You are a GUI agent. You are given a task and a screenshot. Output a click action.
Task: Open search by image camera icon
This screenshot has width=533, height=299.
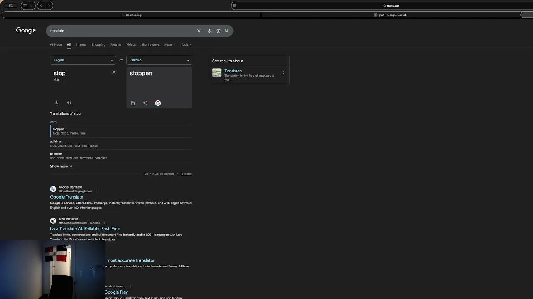[x=218, y=31]
